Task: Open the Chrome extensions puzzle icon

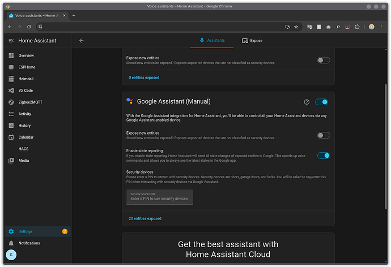Action: pos(358,27)
